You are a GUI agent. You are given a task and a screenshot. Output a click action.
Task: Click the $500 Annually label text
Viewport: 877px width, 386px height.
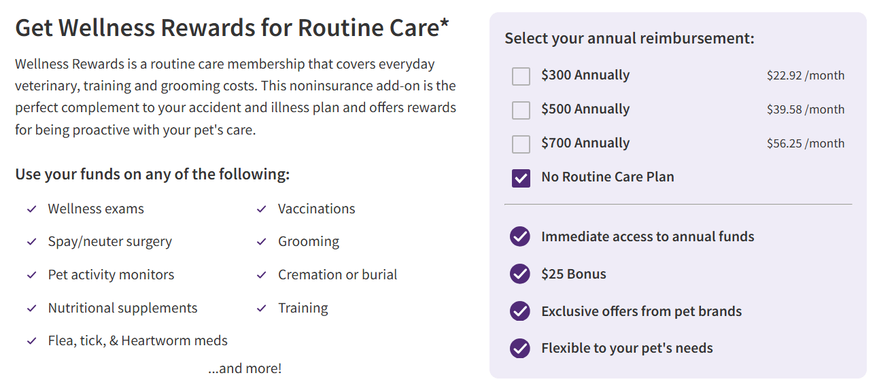pos(585,109)
